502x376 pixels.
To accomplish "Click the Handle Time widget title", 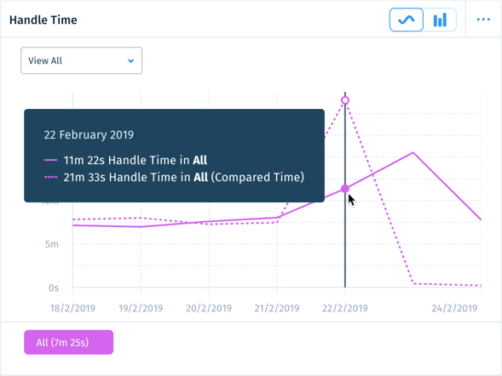I will [x=43, y=20].
